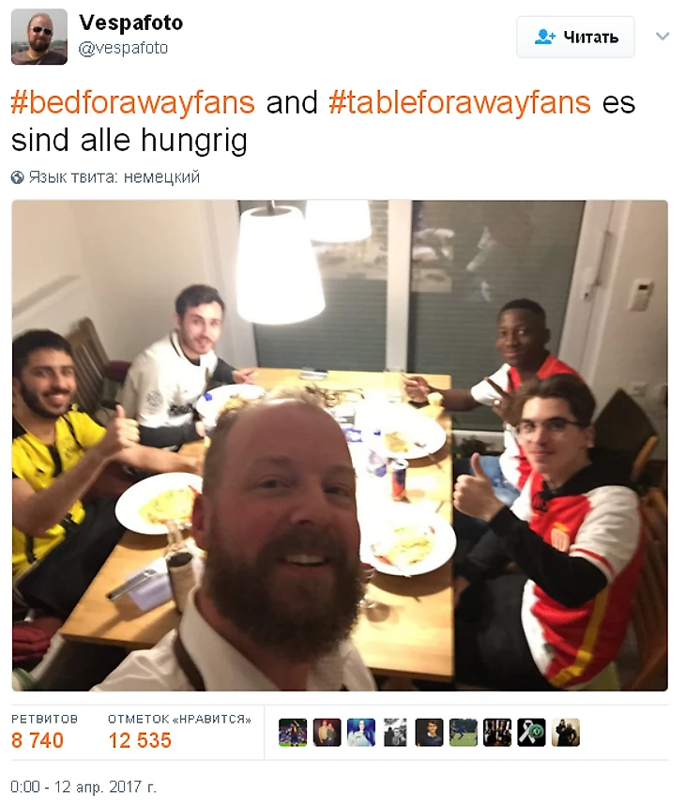Open the liker avatar with the white ribbon

[x=531, y=732]
